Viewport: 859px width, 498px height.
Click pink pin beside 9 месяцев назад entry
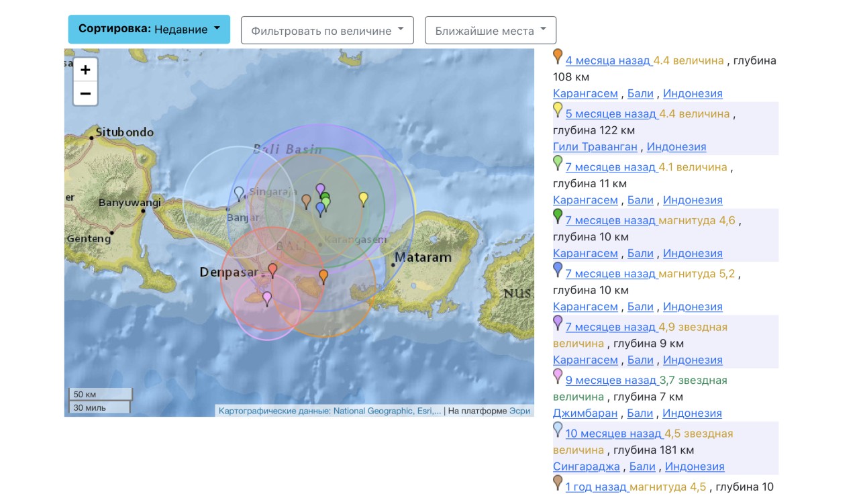pyautogui.click(x=558, y=376)
